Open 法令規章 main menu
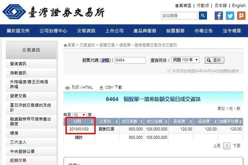 point(232,31)
